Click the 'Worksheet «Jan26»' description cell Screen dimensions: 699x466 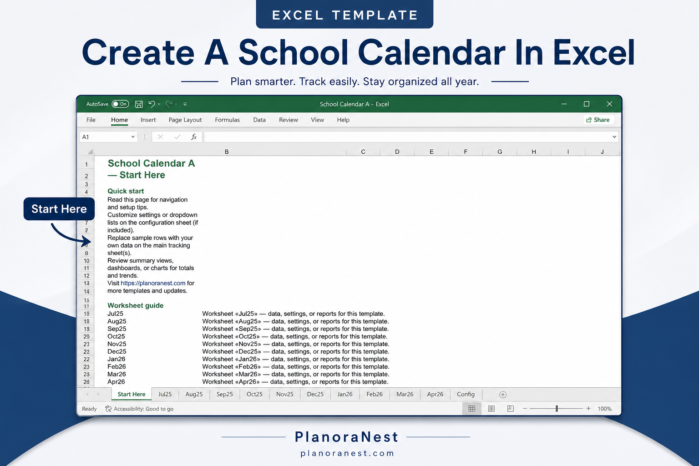(296, 359)
